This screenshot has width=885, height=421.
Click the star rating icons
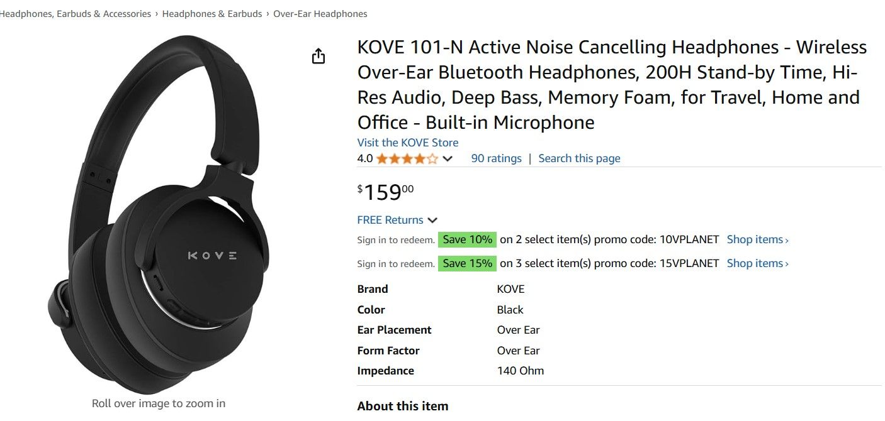(407, 159)
